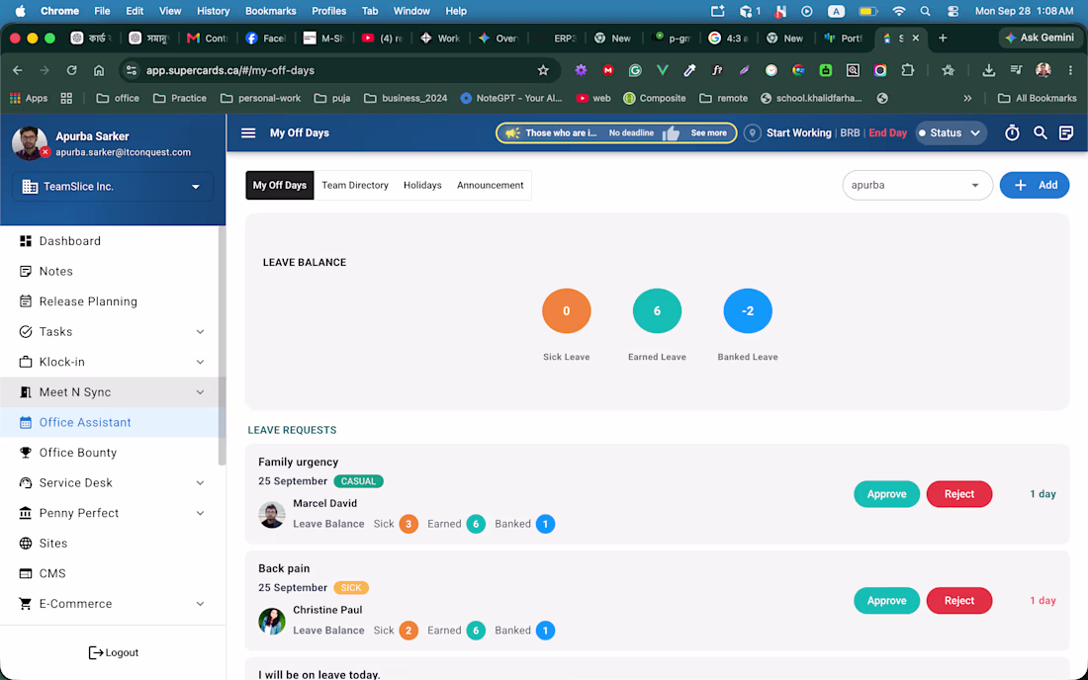Reject Marcel David's Family urgency request
1088x680 pixels.
click(x=959, y=494)
